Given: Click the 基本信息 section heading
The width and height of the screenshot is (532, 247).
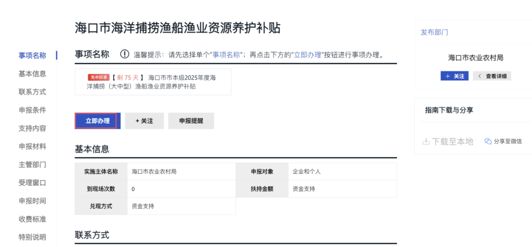Looking at the screenshot, I should (x=92, y=149).
